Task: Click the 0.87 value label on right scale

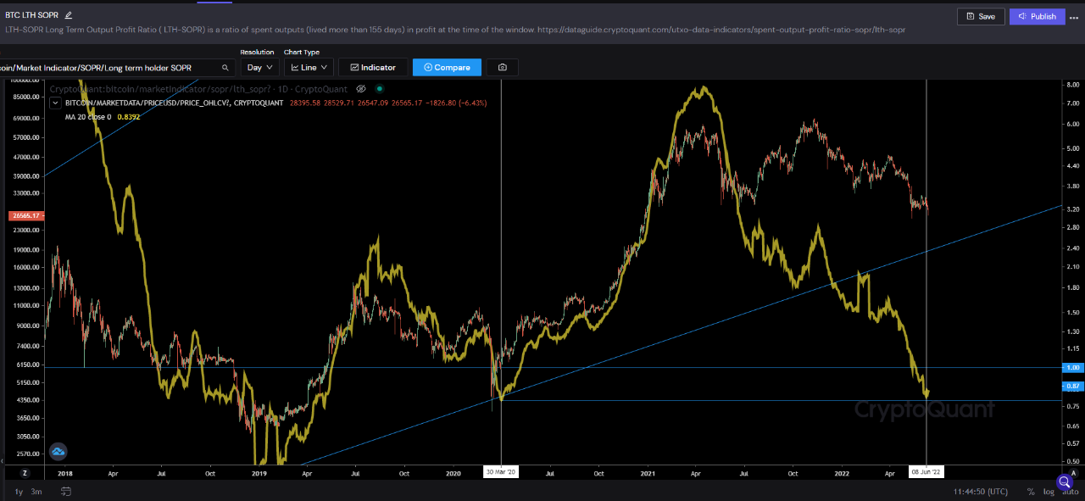Action: [1072, 386]
